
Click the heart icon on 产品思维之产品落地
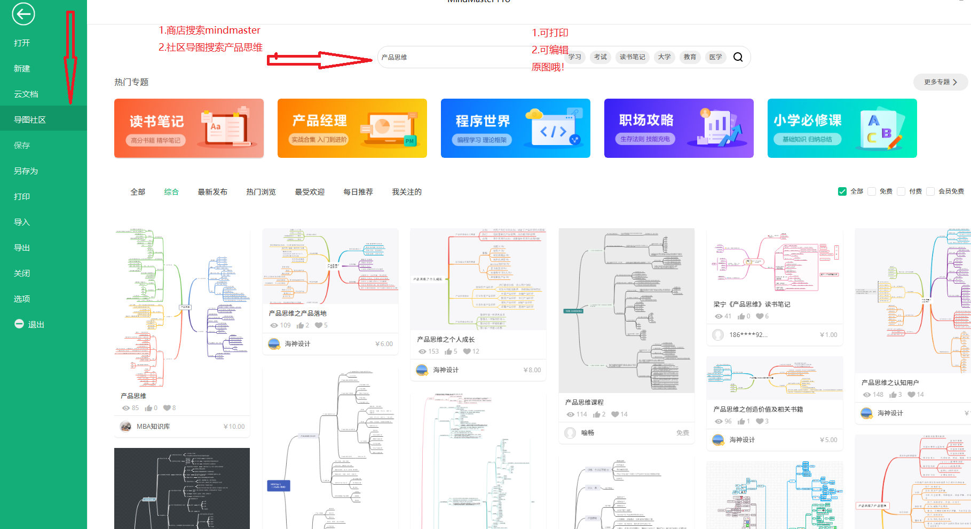coord(319,325)
